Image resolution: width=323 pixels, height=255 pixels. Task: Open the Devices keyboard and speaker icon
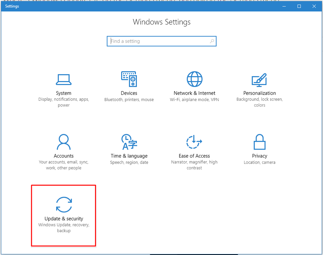(x=129, y=79)
